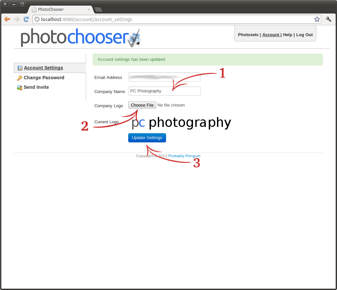Image resolution: width=337 pixels, height=290 pixels.
Task: Click the Account Settings sidebar icon
Action: pyautogui.click(x=20, y=68)
